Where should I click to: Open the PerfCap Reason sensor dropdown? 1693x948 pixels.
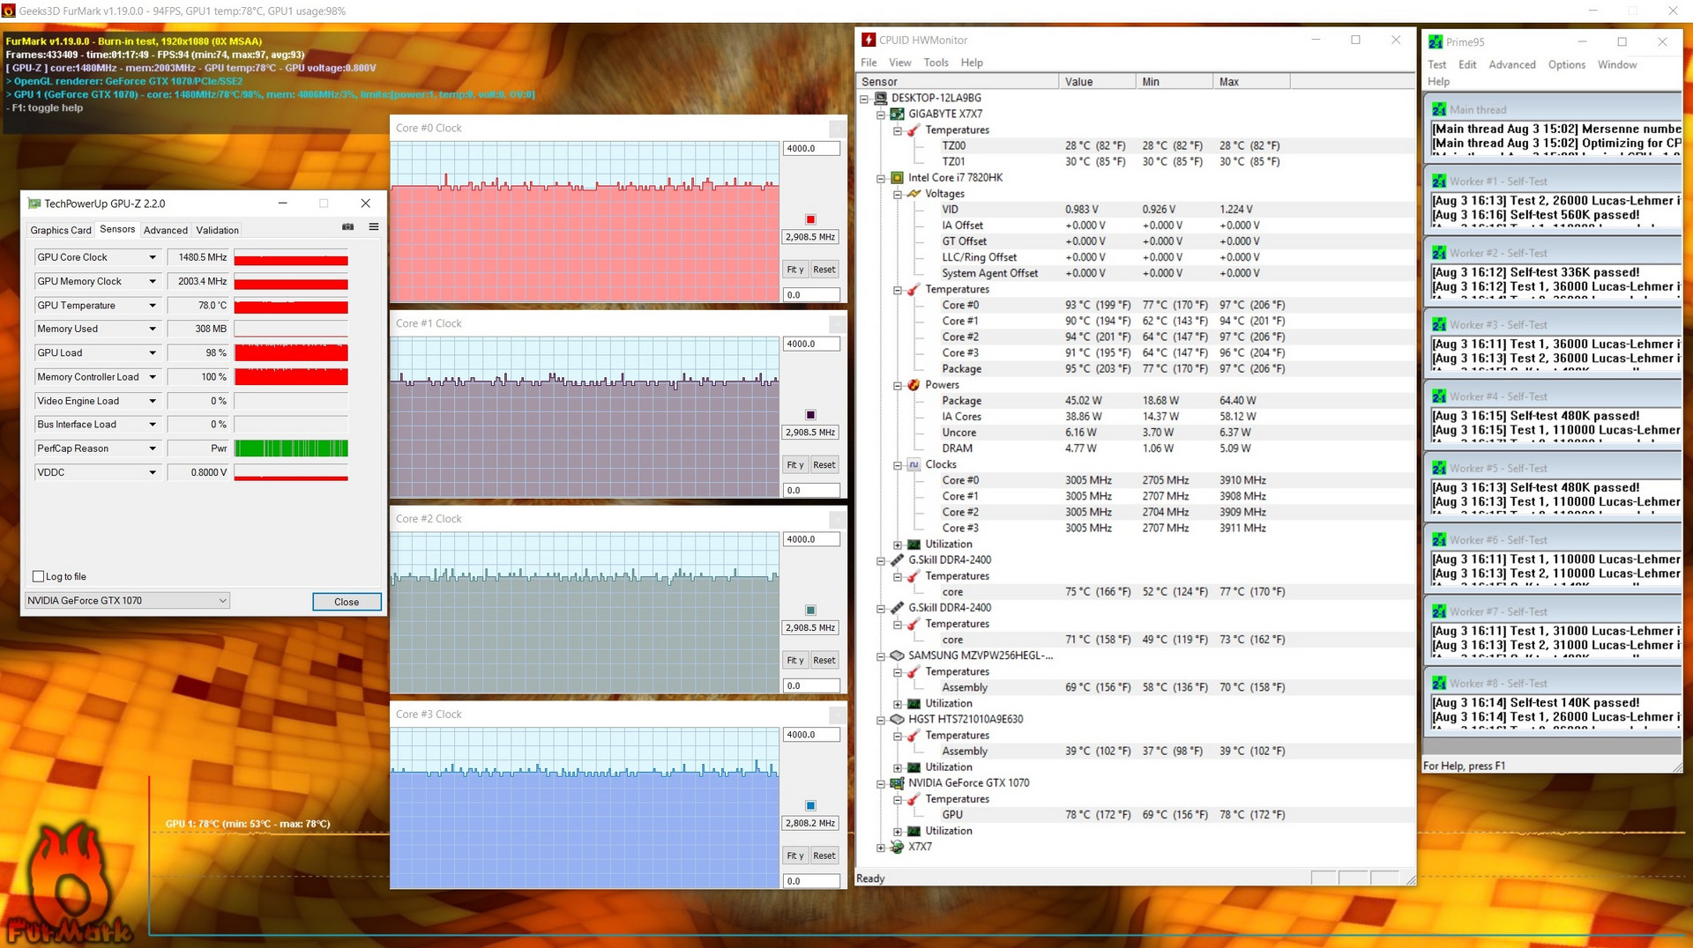pyautogui.click(x=153, y=448)
